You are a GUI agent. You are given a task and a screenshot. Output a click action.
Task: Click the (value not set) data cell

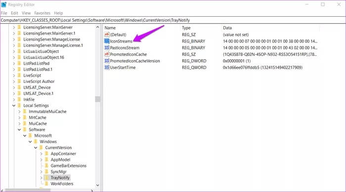(x=236, y=35)
